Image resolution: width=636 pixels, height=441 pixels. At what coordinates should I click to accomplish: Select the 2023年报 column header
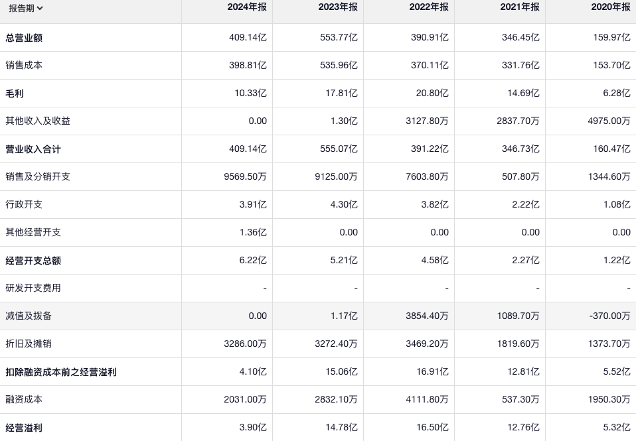(x=339, y=7)
